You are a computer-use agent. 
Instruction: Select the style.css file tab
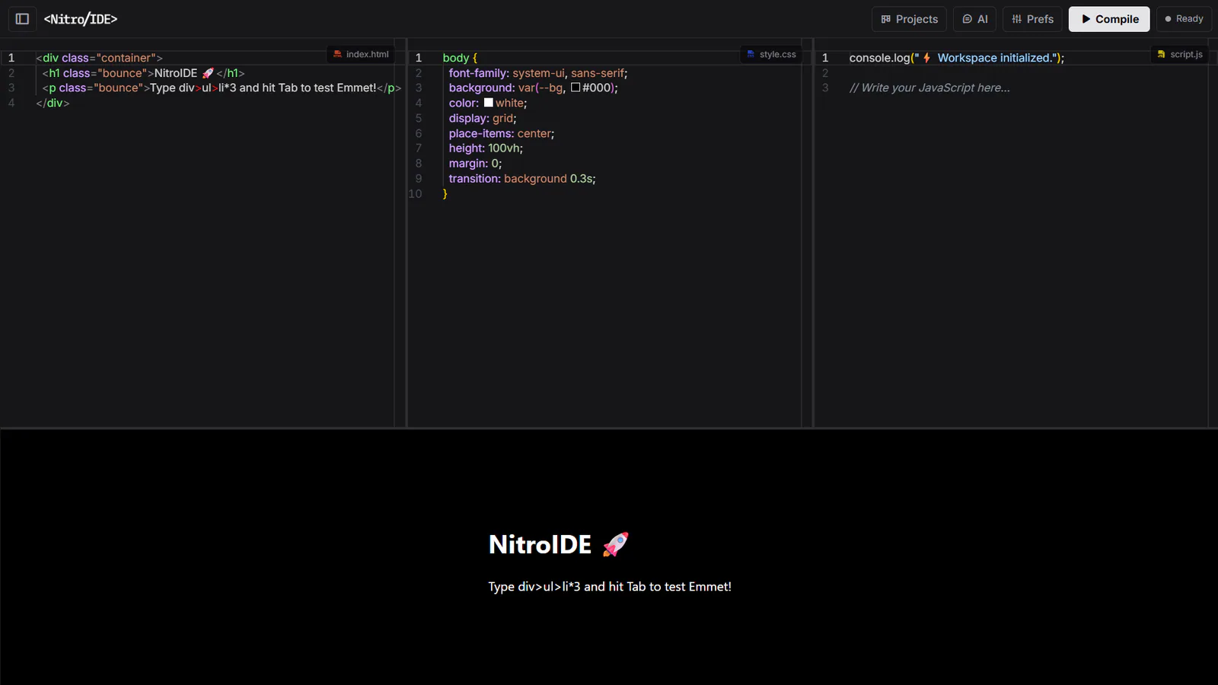(771, 54)
